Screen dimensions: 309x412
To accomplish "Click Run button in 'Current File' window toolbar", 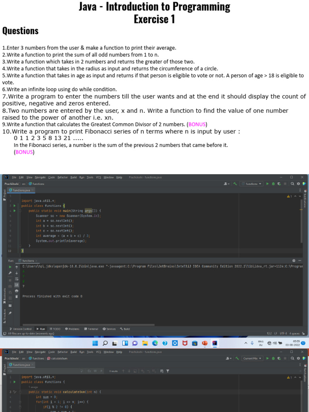I will tap(268, 358).
